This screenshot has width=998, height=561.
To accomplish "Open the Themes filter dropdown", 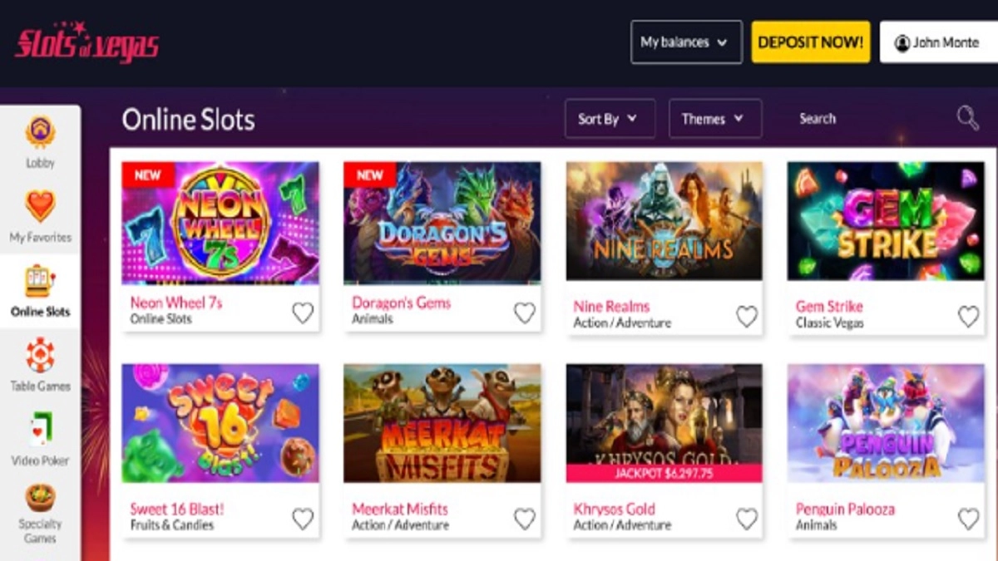I will tap(714, 119).
